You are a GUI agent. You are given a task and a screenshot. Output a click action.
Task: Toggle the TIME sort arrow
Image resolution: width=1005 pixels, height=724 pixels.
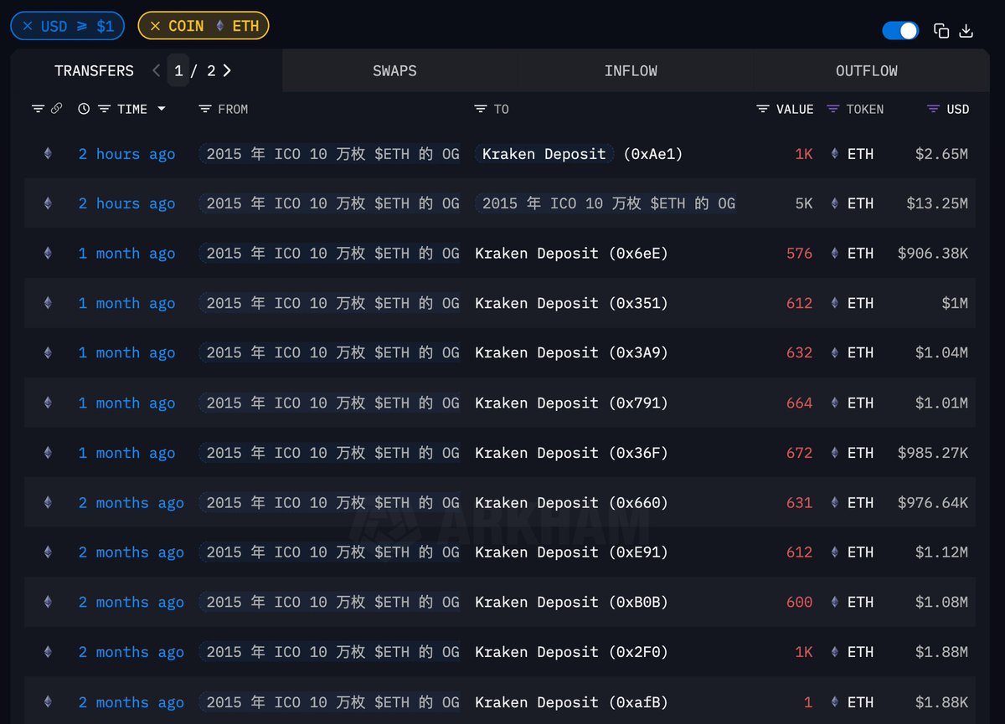(162, 109)
